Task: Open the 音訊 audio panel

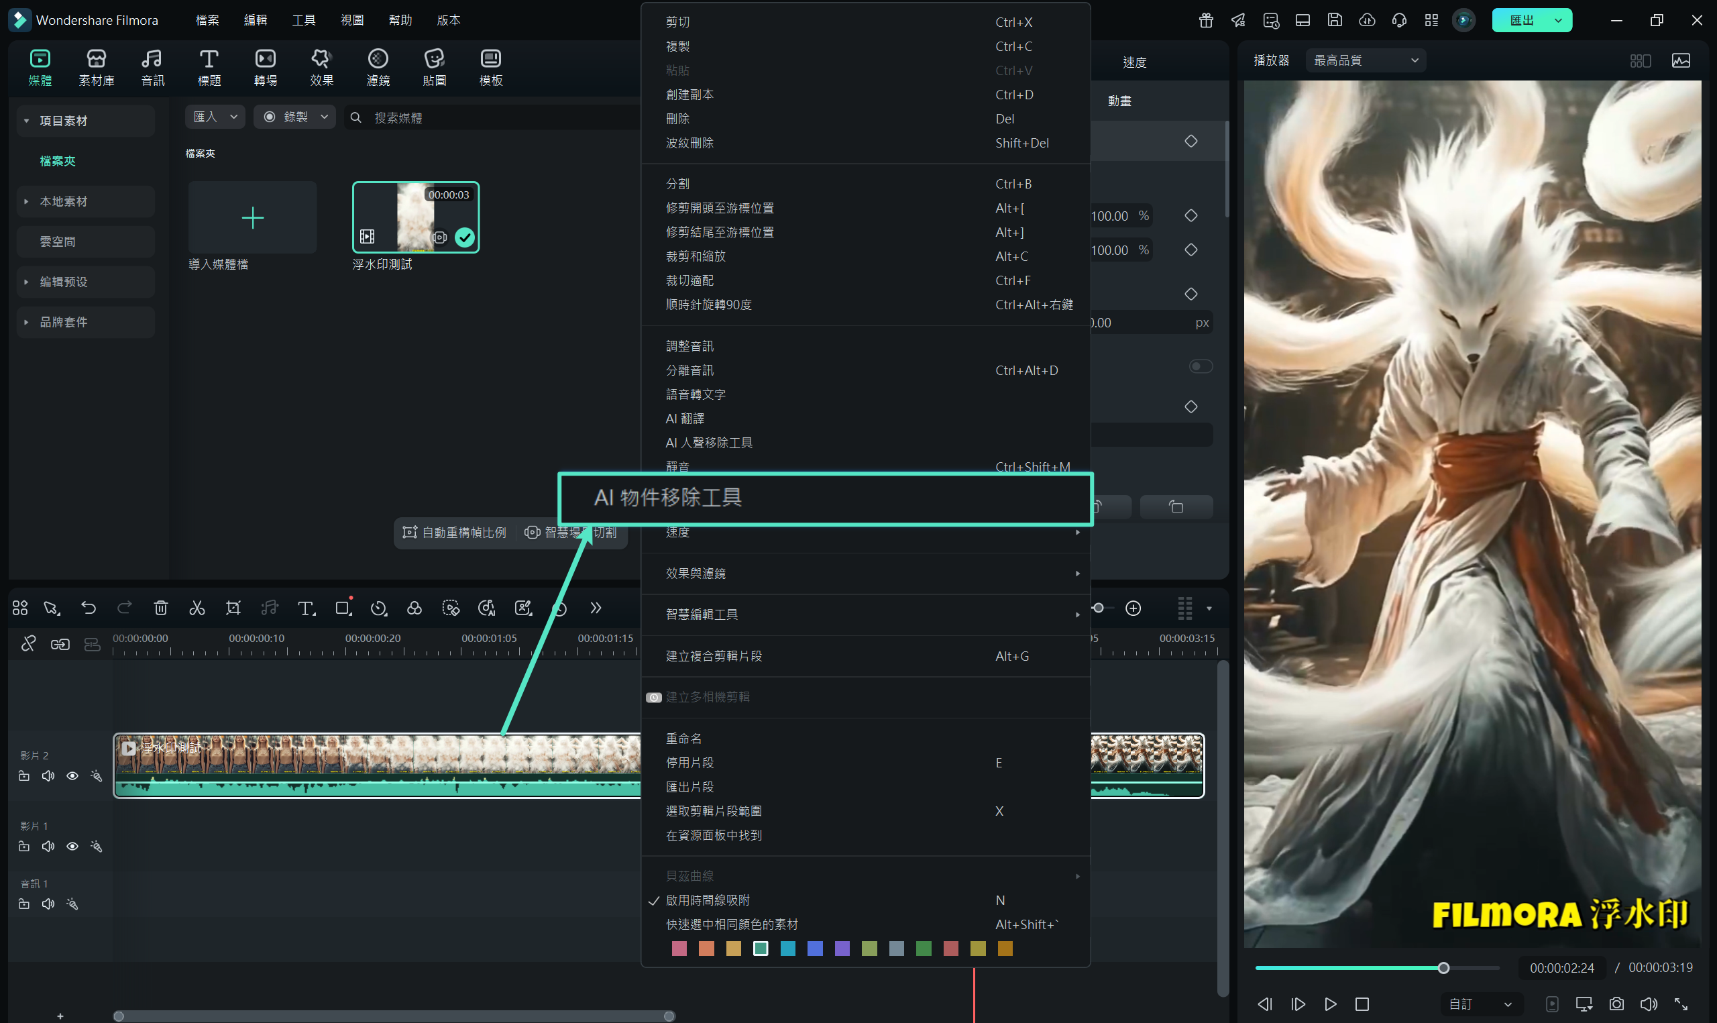Action: point(152,68)
